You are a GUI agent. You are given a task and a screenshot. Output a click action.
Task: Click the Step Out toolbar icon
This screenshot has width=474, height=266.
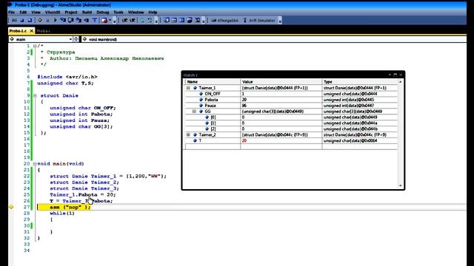[79, 20]
